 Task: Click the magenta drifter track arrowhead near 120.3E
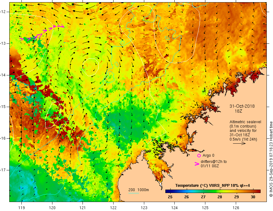tap(61, 26)
